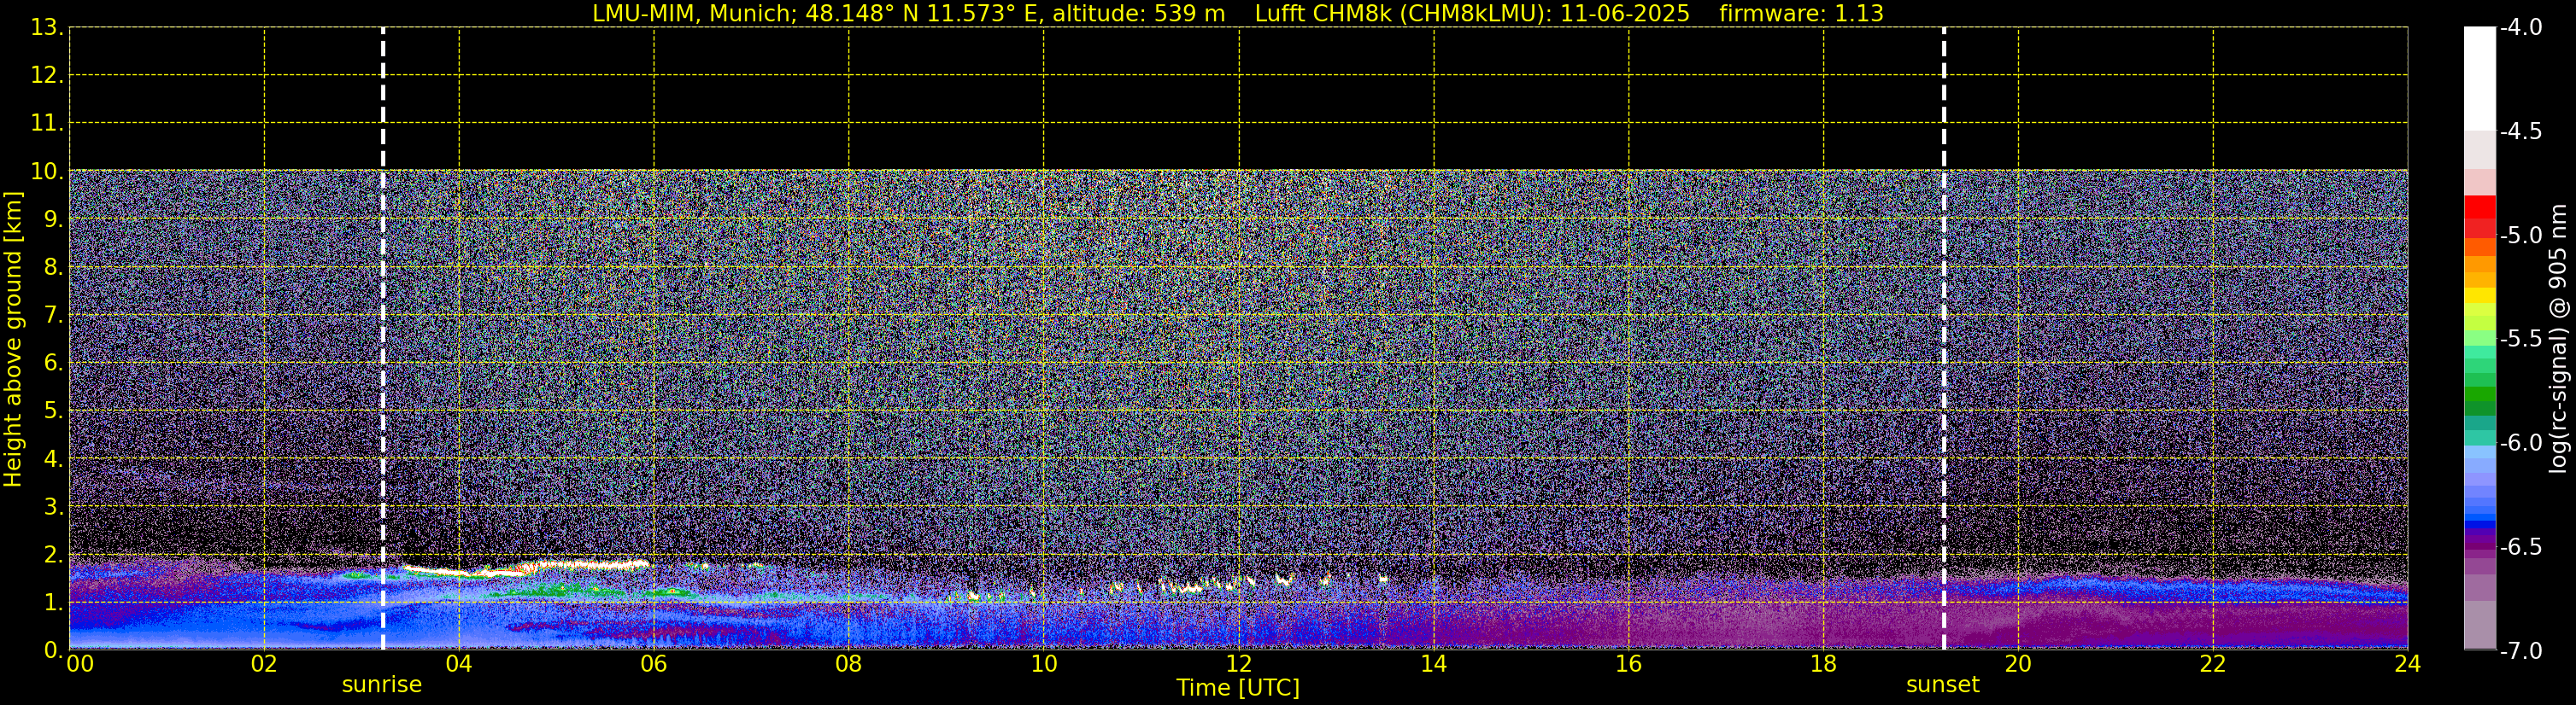
Task: Click the '10' time axis tick label
Action: coord(1044,664)
